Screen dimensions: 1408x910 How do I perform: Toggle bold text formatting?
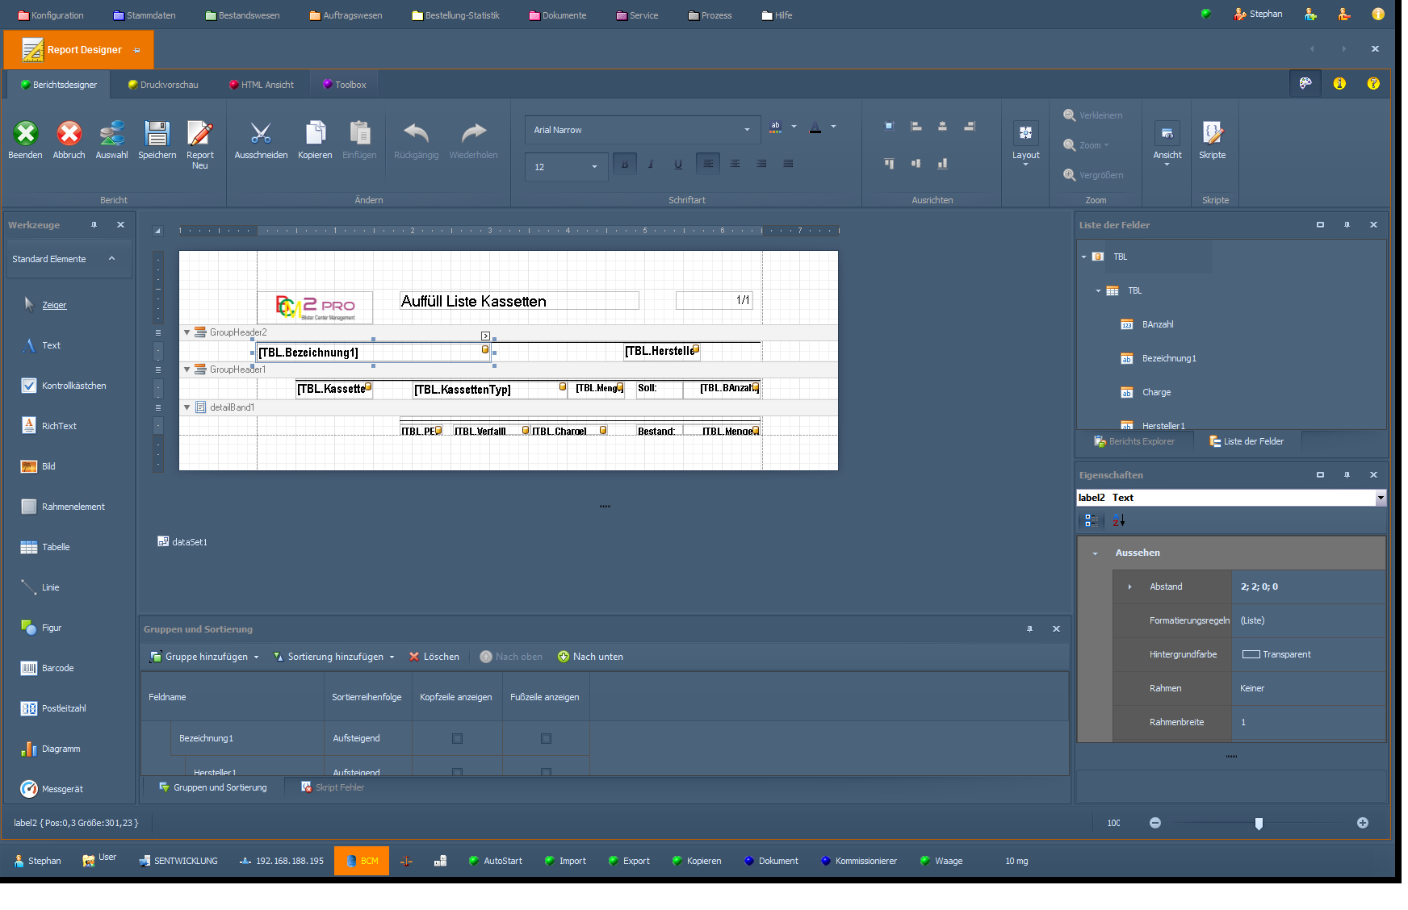624,165
